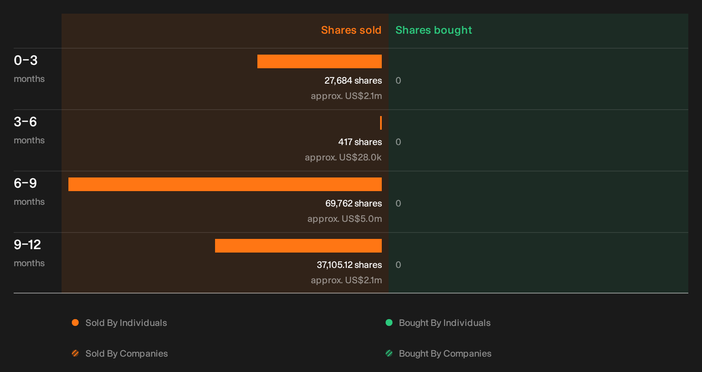This screenshot has height=372, width=702.
Task: Click the Sold By Individuals orange legend dot
Action: [75, 323]
